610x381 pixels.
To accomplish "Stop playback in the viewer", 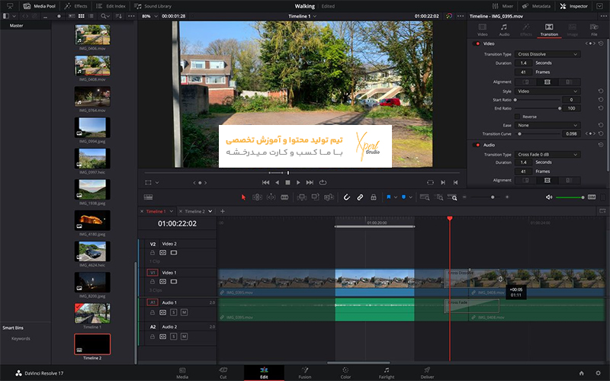I will click(288, 182).
